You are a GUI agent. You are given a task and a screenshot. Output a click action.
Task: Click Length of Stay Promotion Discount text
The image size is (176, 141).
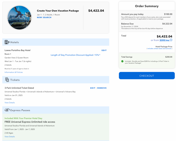[x=75, y=55]
